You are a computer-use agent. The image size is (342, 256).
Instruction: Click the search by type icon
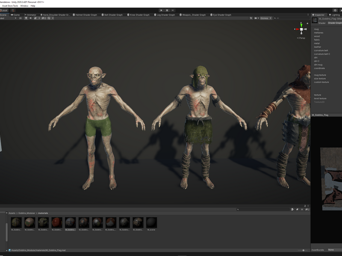tap(292, 209)
